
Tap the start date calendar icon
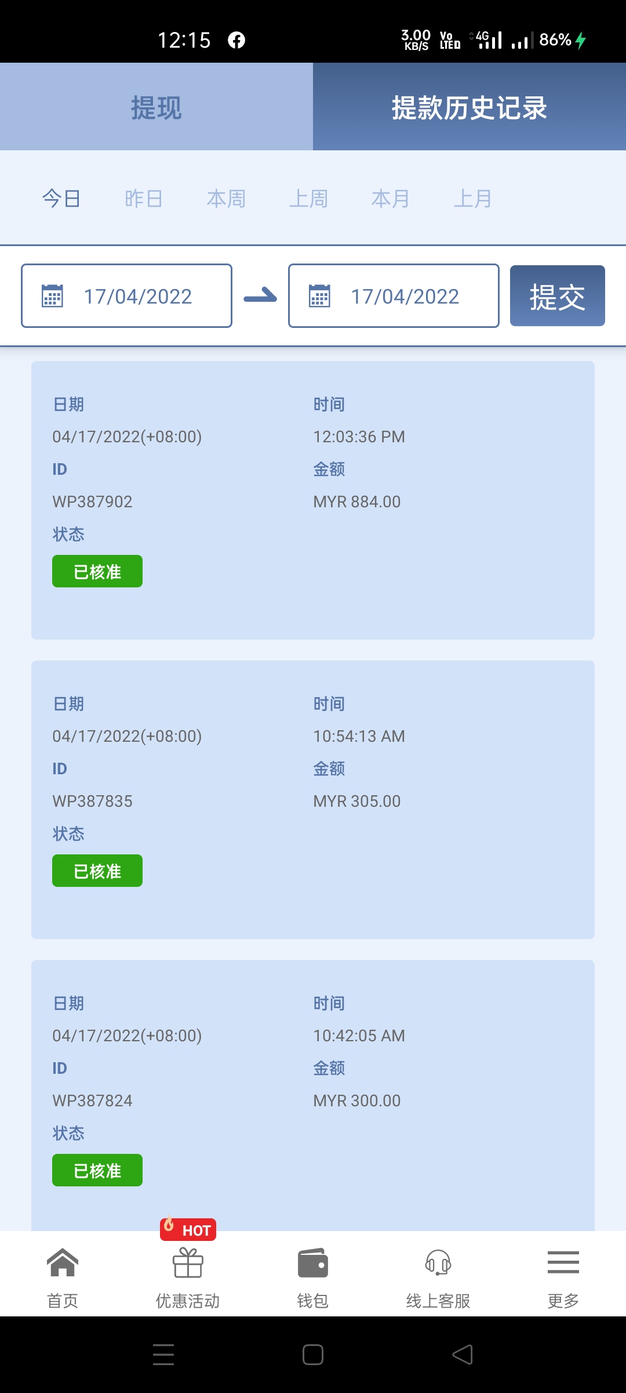click(52, 296)
